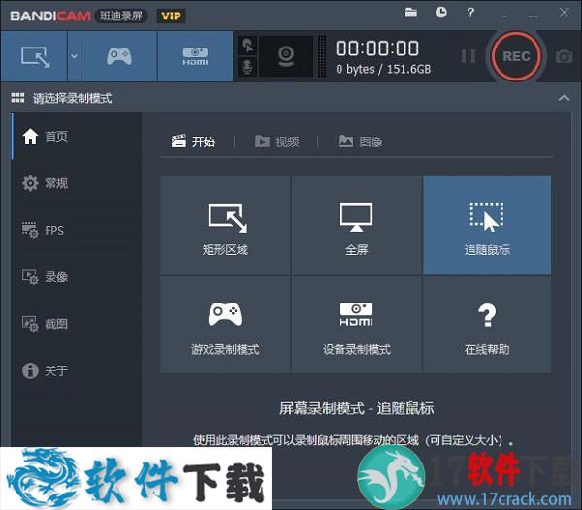Open 截图 image settings sidebar item
The height and width of the screenshot is (510, 582).
point(76,324)
